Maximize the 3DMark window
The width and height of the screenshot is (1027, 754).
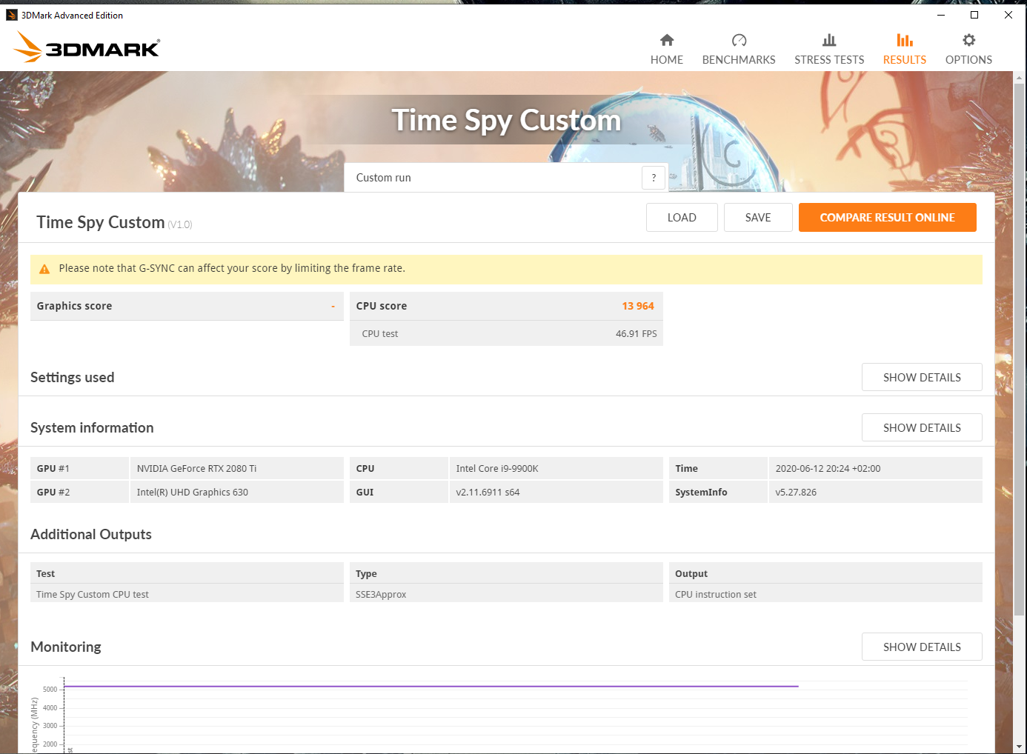pyautogui.click(x=974, y=15)
